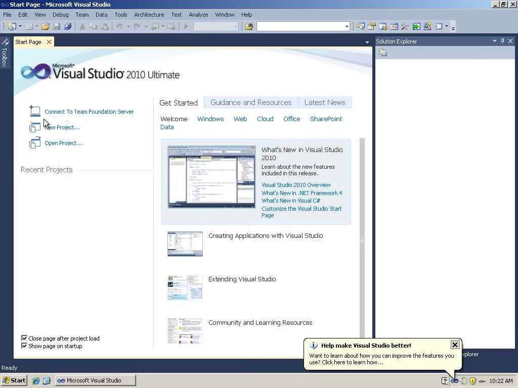Screen dimensions: 518x388
Task: Open the Architecture menu
Action: [149, 15]
